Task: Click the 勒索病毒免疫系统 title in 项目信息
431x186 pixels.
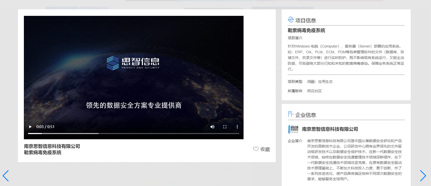Action: 306,30
